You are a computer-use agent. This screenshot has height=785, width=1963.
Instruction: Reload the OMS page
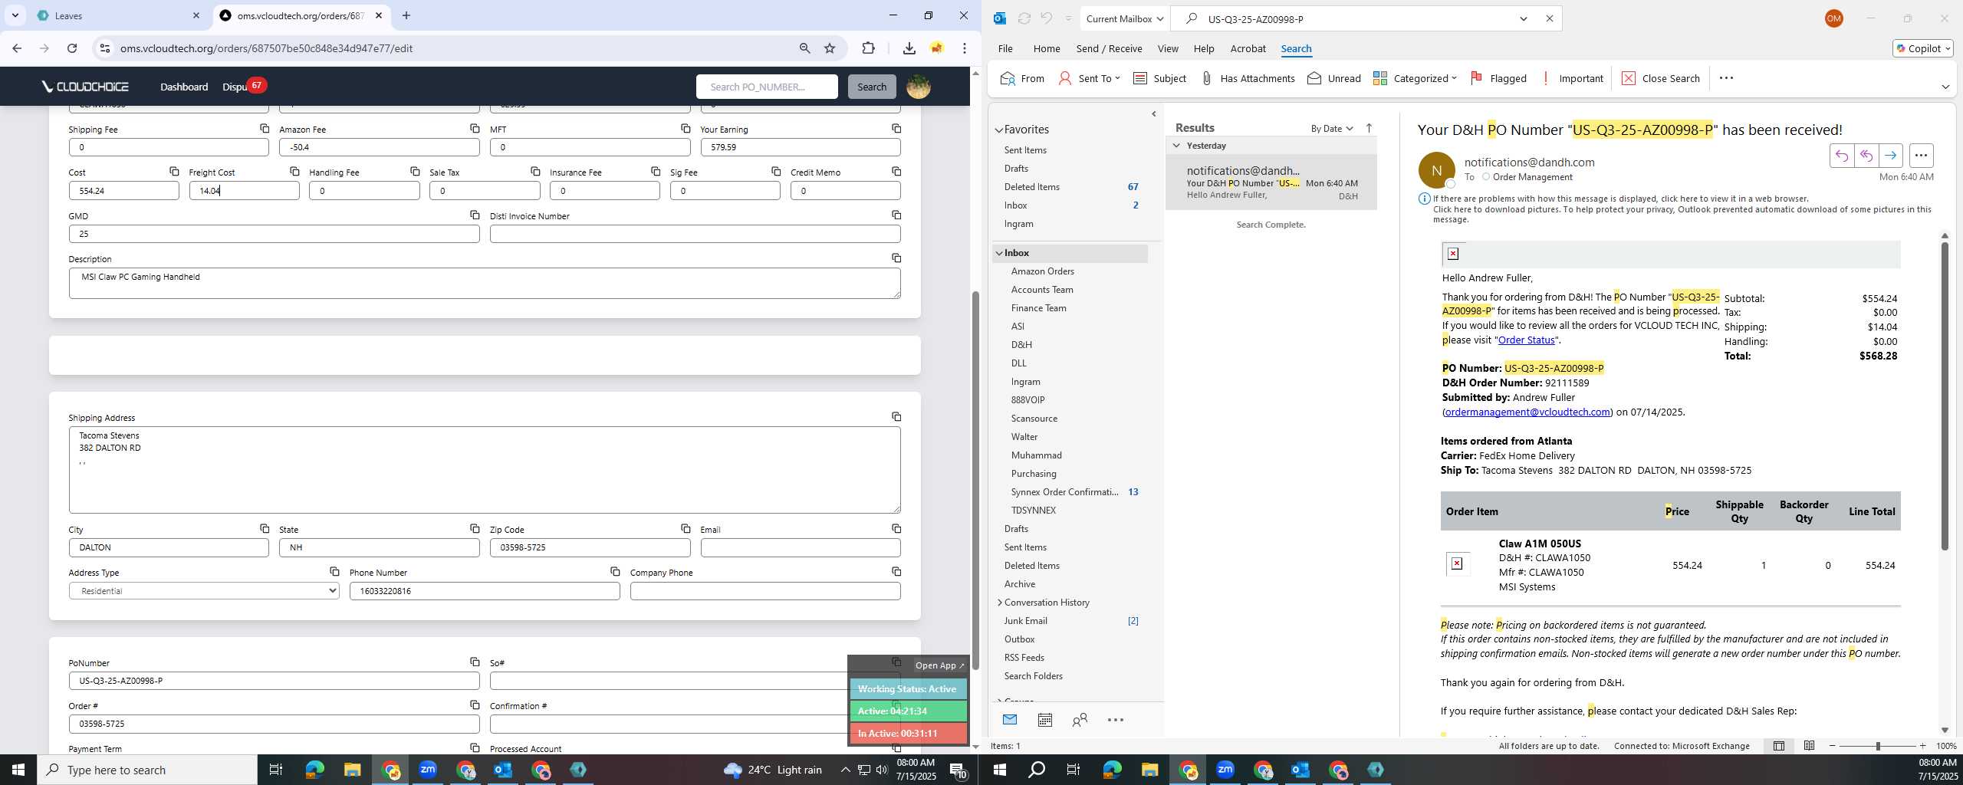pyautogui.click(x=72, y=48)
